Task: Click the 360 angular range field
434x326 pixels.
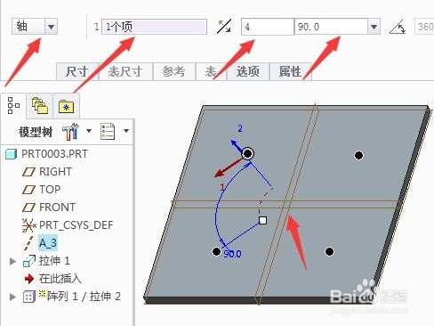Action: (424, 27)
